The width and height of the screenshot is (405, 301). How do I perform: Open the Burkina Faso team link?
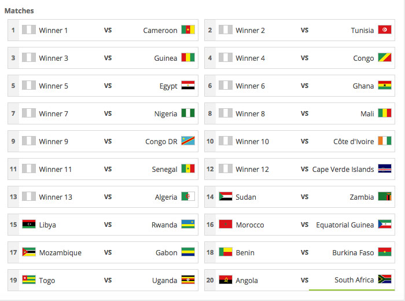click(353, 252)
